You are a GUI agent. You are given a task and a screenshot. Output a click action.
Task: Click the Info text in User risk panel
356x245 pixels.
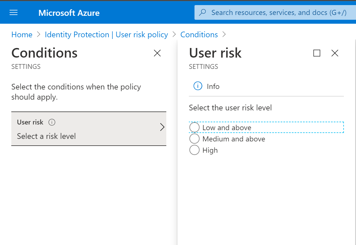click(213, 86)
